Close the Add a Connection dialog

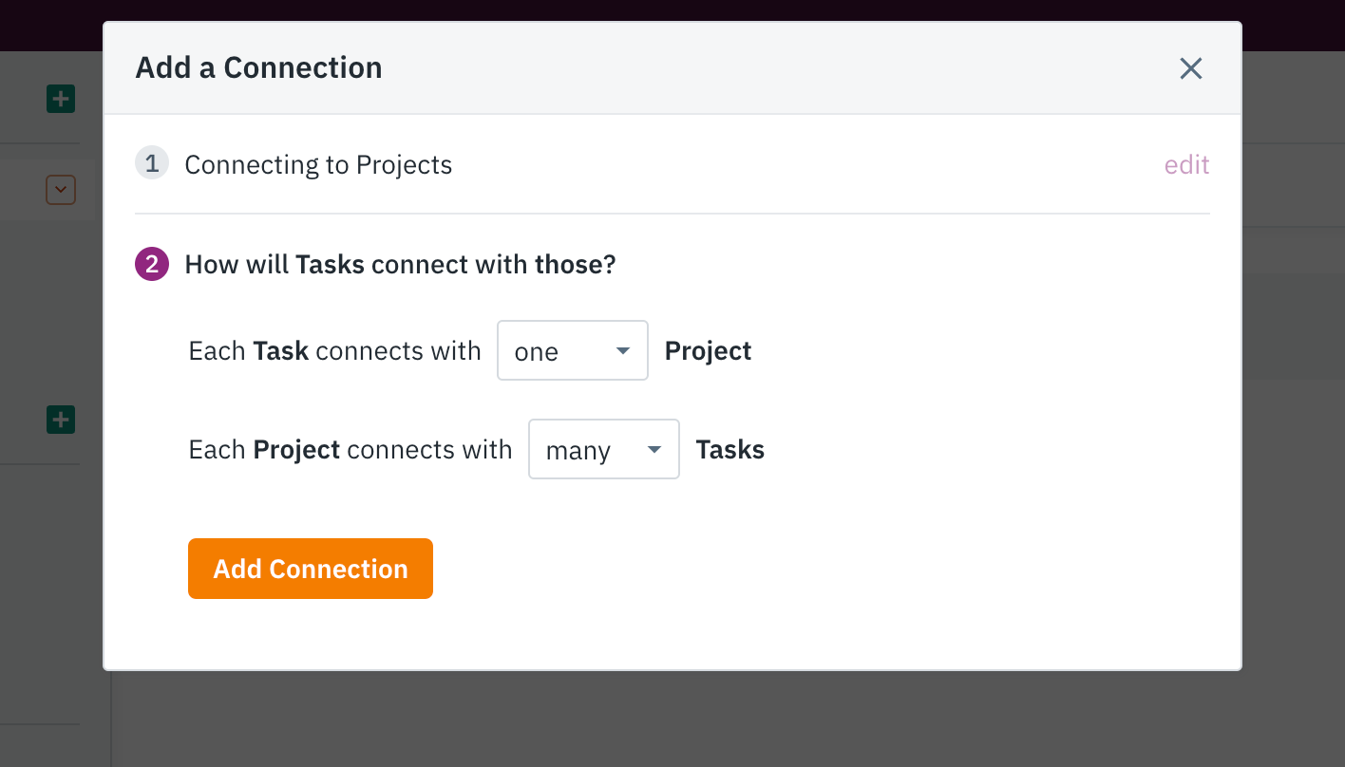click(1190, 68)
